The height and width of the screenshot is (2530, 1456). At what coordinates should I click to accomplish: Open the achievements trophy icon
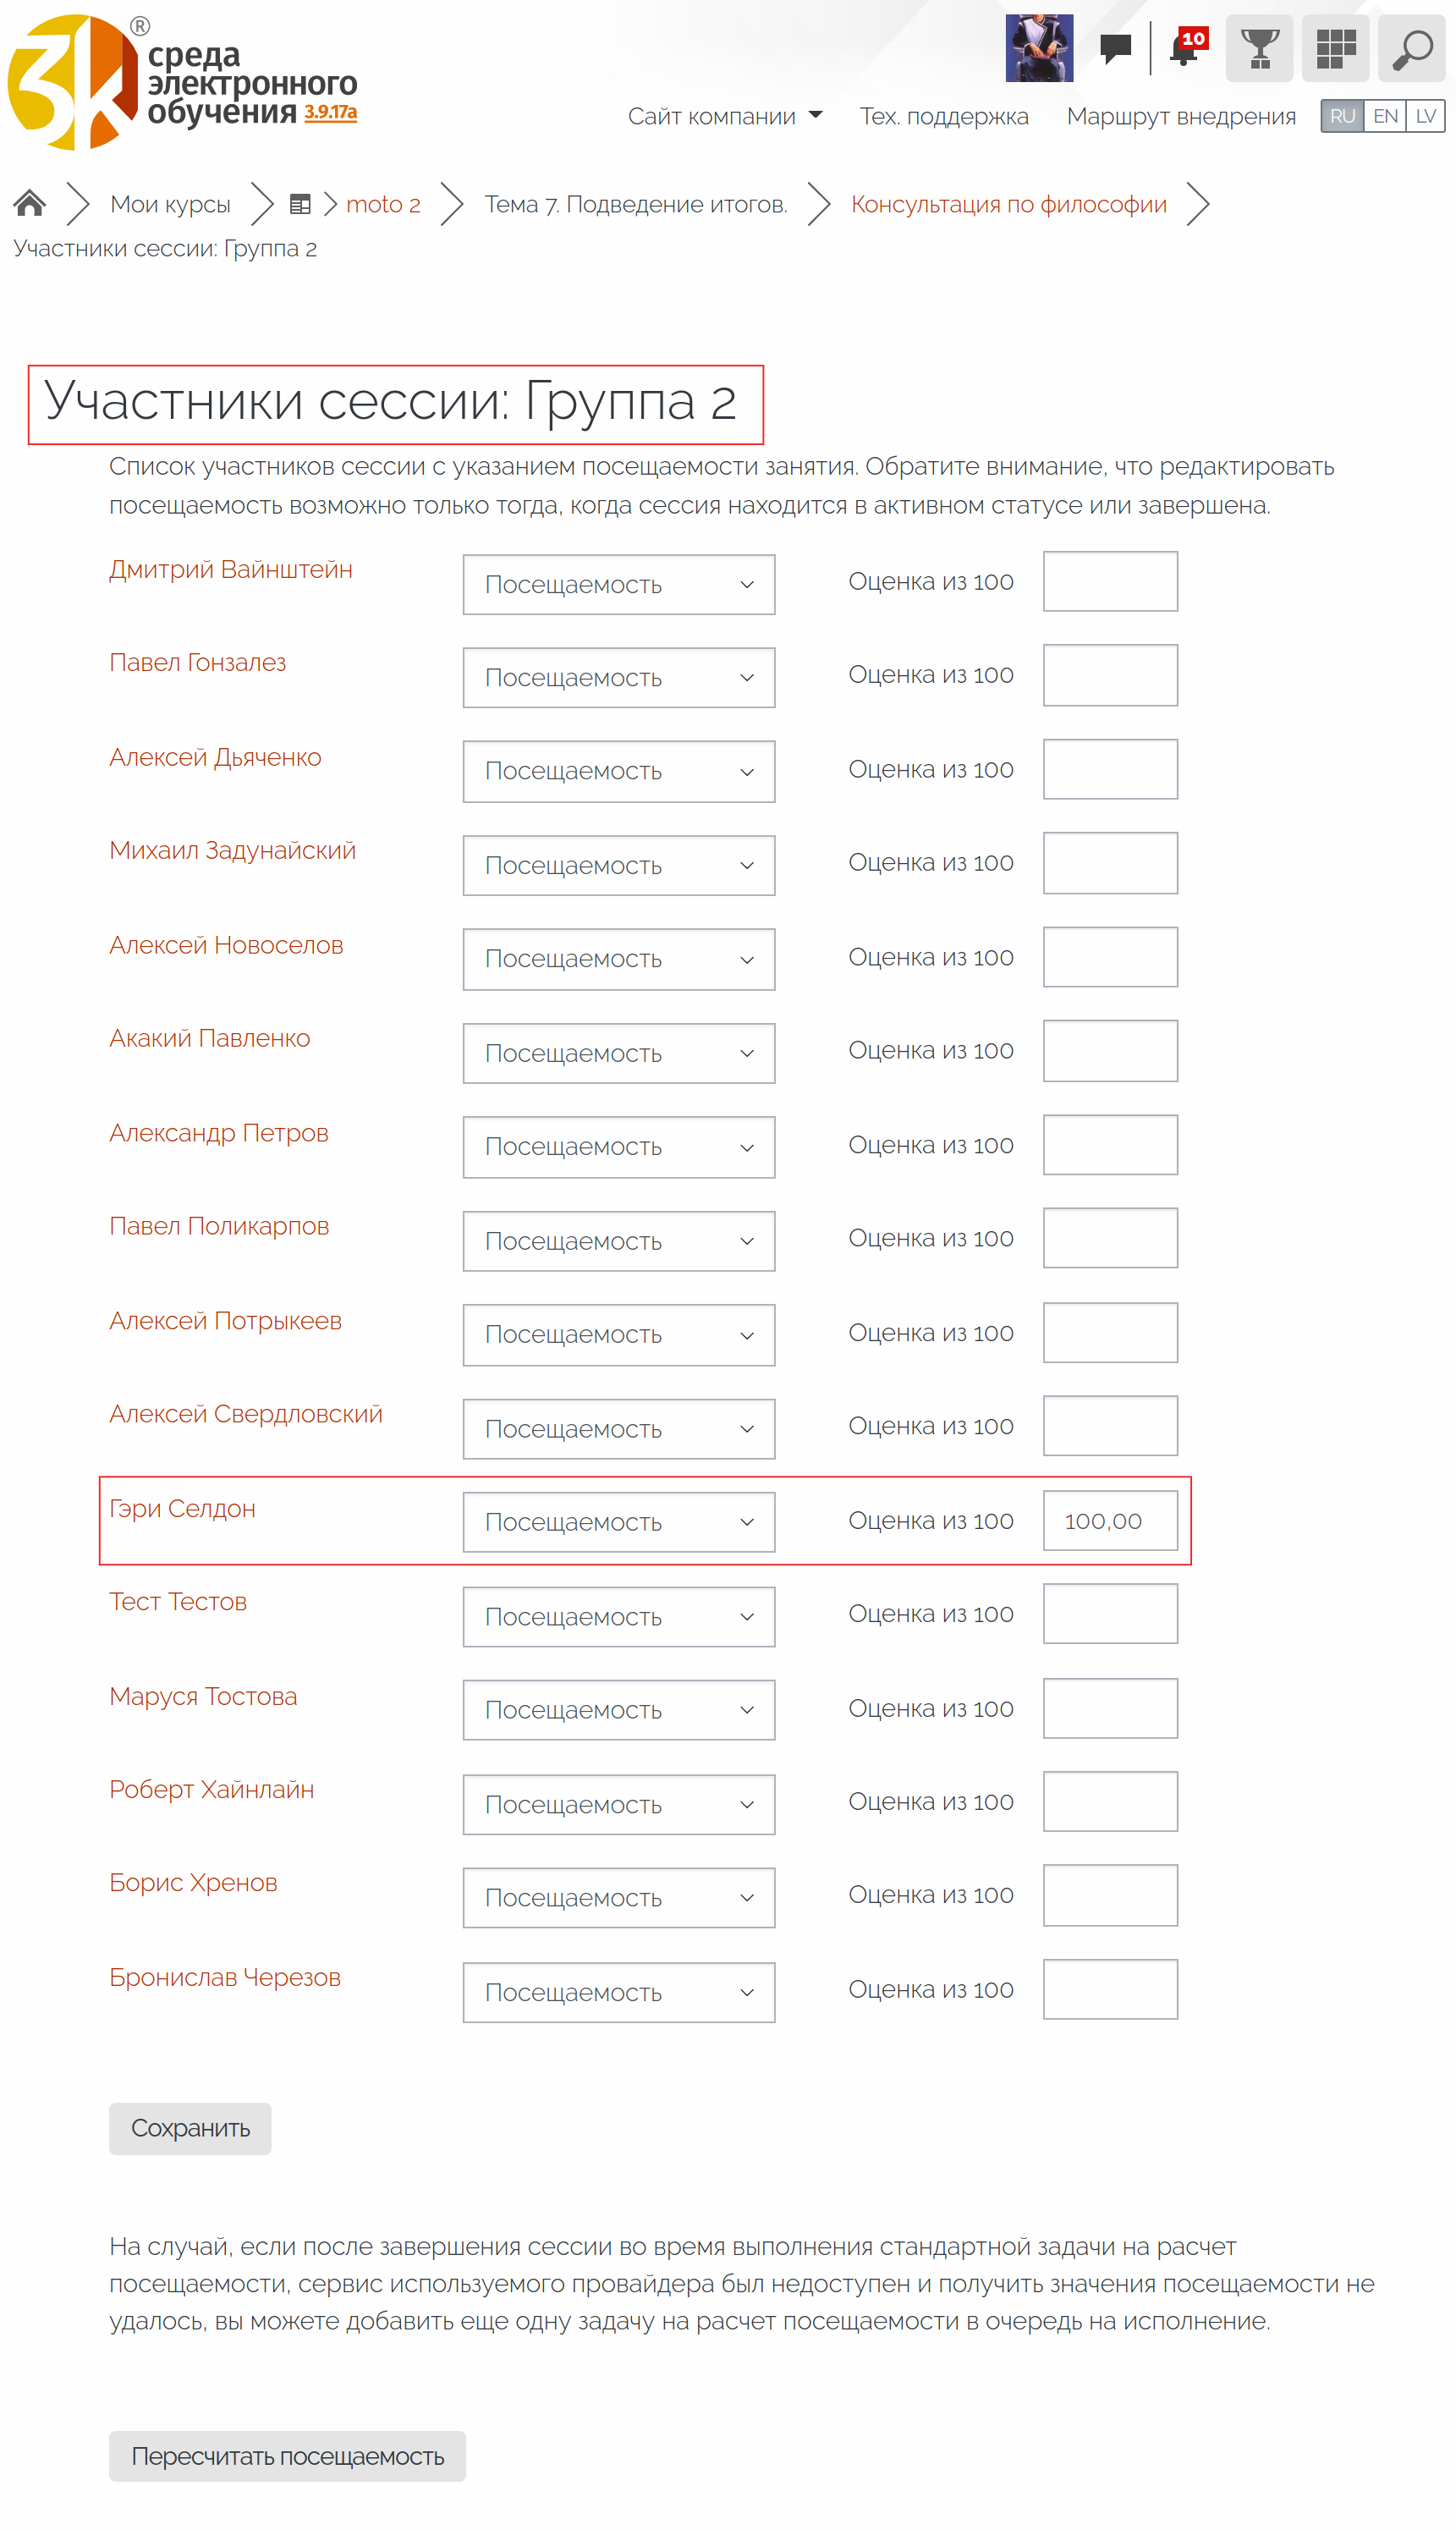tap(1259, 48)
